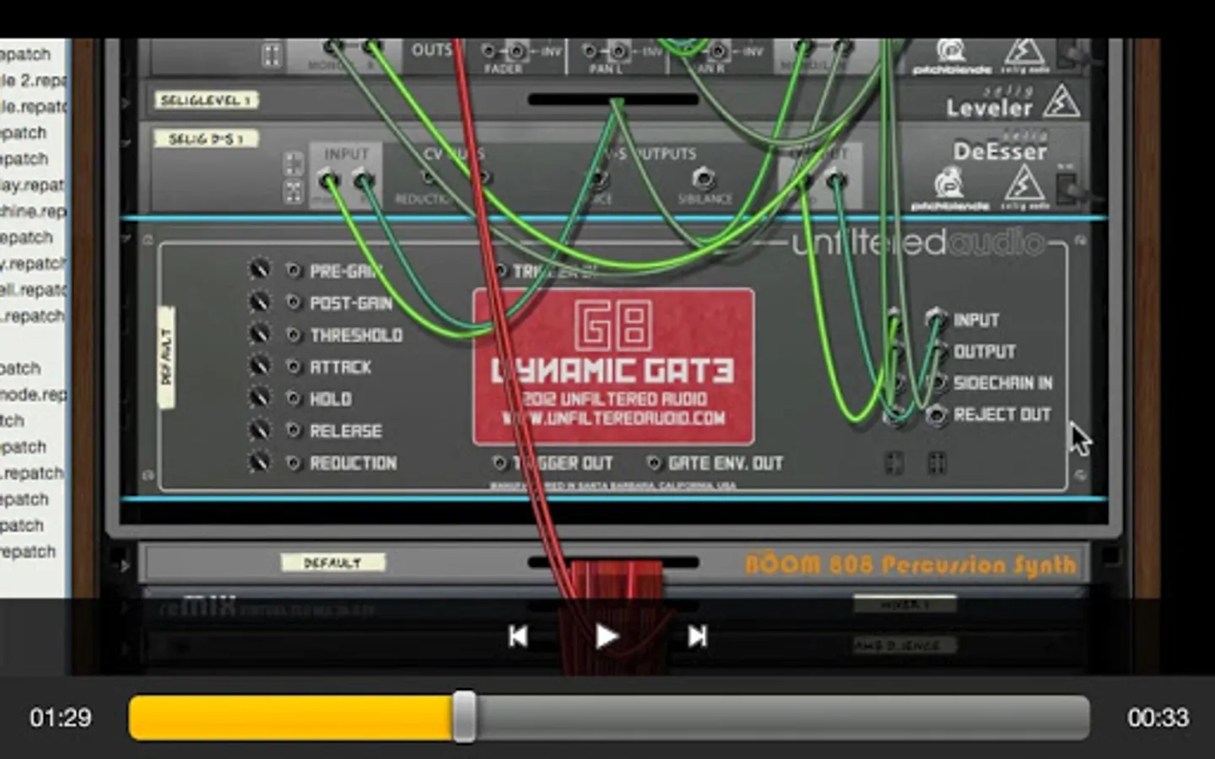The image size is (1215, 759).
Task: Click the unfilteredaudio brand logo
Action: [x=918, y=243]
